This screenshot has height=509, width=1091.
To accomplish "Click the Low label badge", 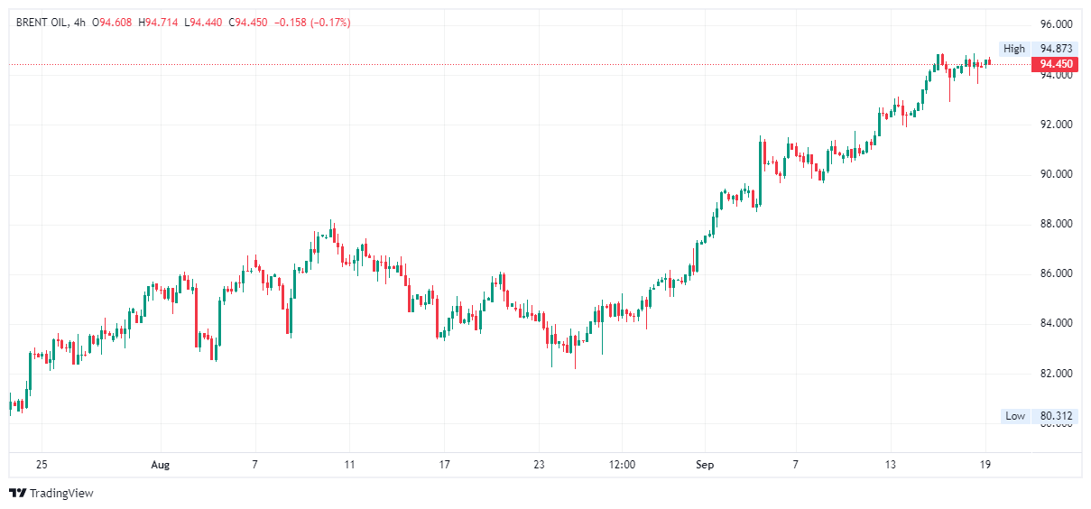I will (1015, 416).
